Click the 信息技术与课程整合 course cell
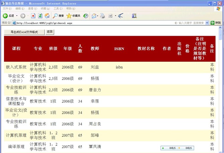 16,101
